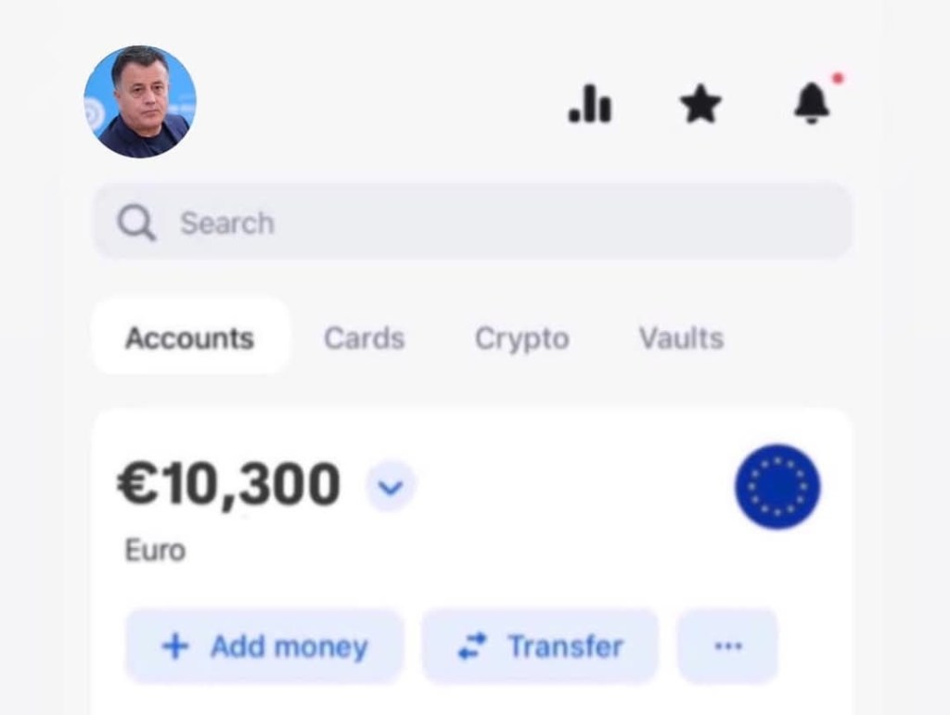Open the analytics bar chart icon

click(590, 104)
